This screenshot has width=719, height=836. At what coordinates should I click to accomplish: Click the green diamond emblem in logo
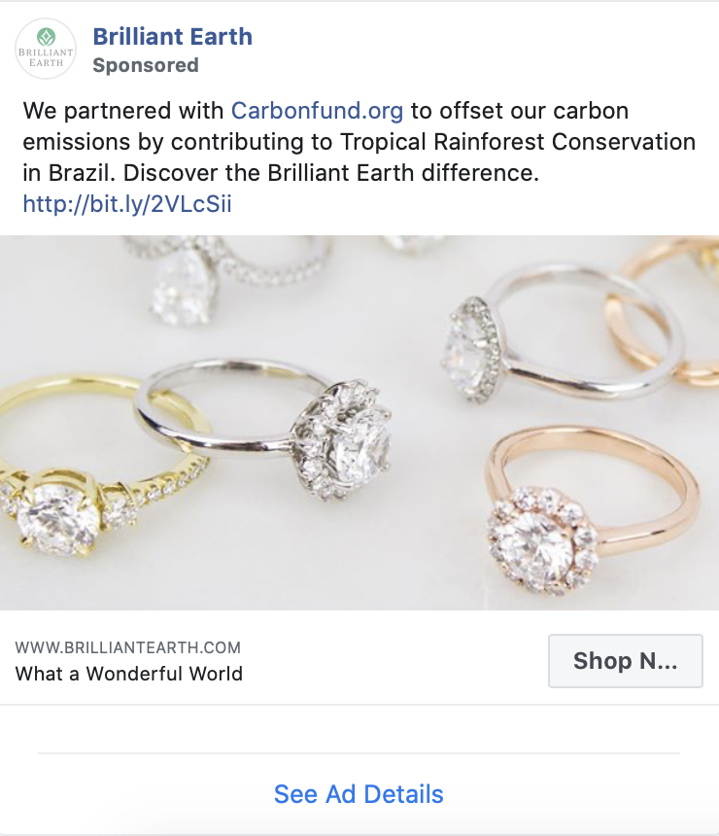click(x=47, y=37)
